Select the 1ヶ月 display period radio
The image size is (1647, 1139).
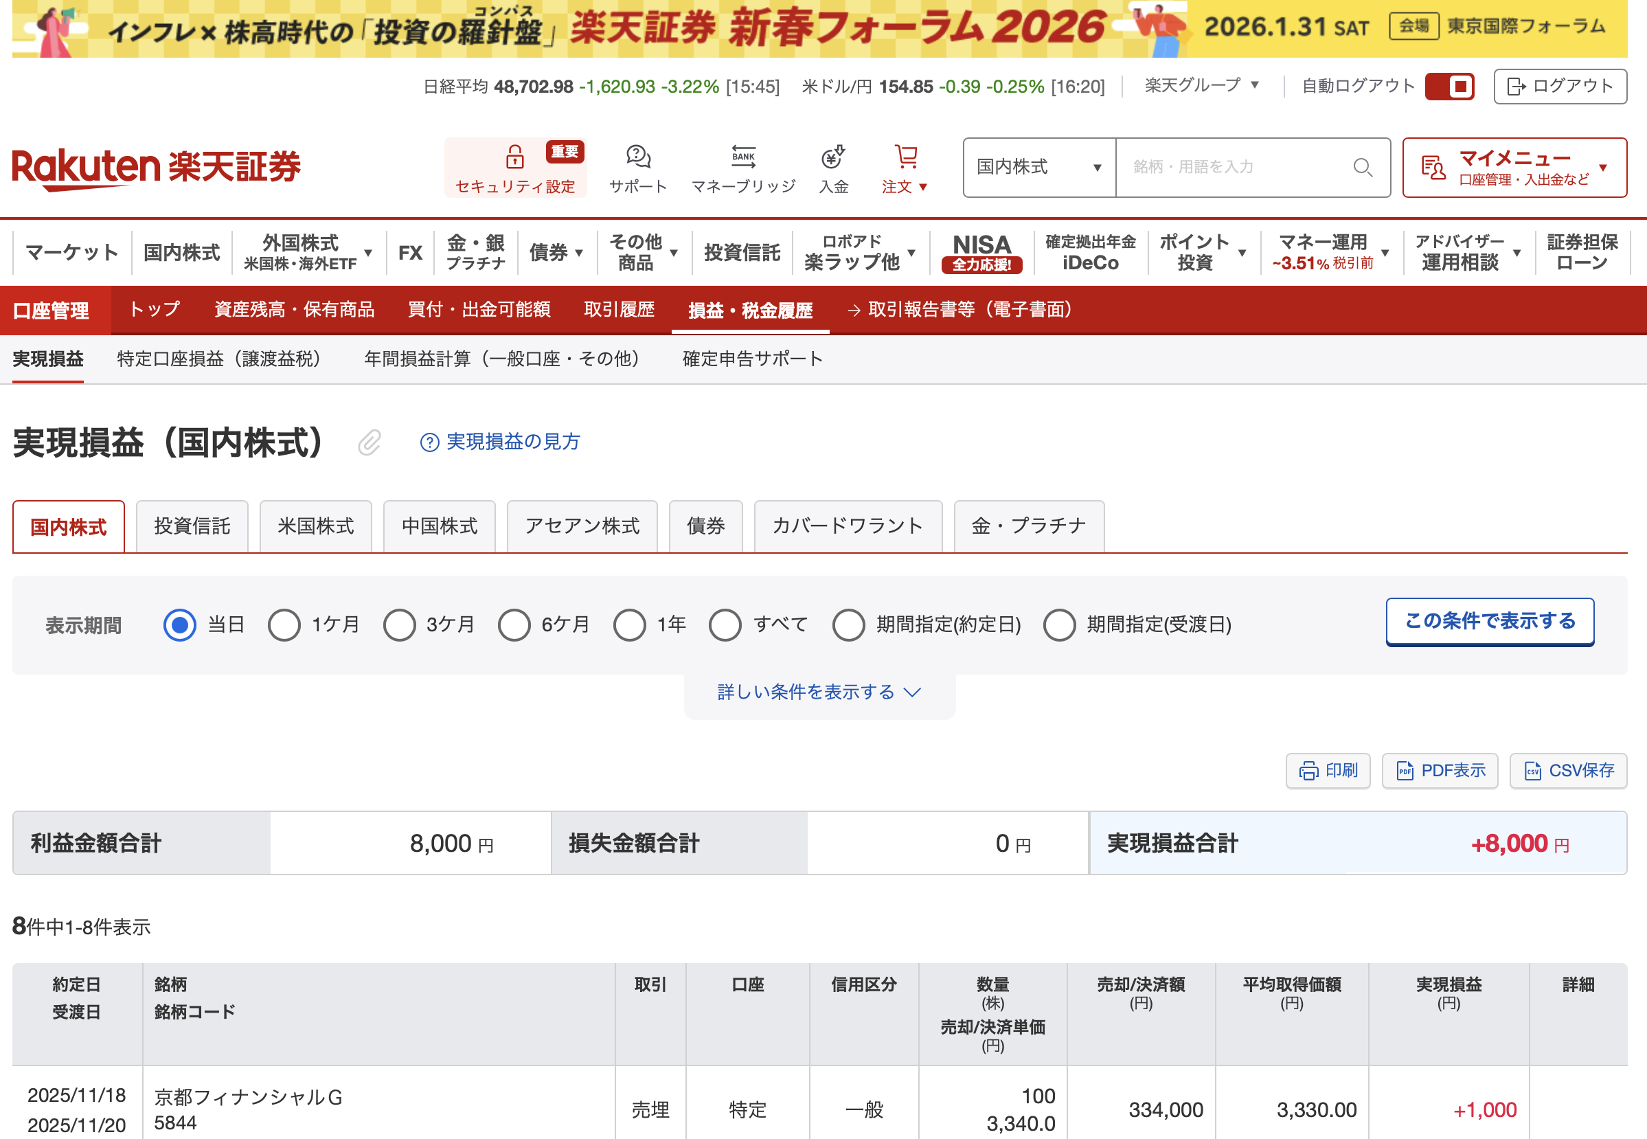pos(284,625)
